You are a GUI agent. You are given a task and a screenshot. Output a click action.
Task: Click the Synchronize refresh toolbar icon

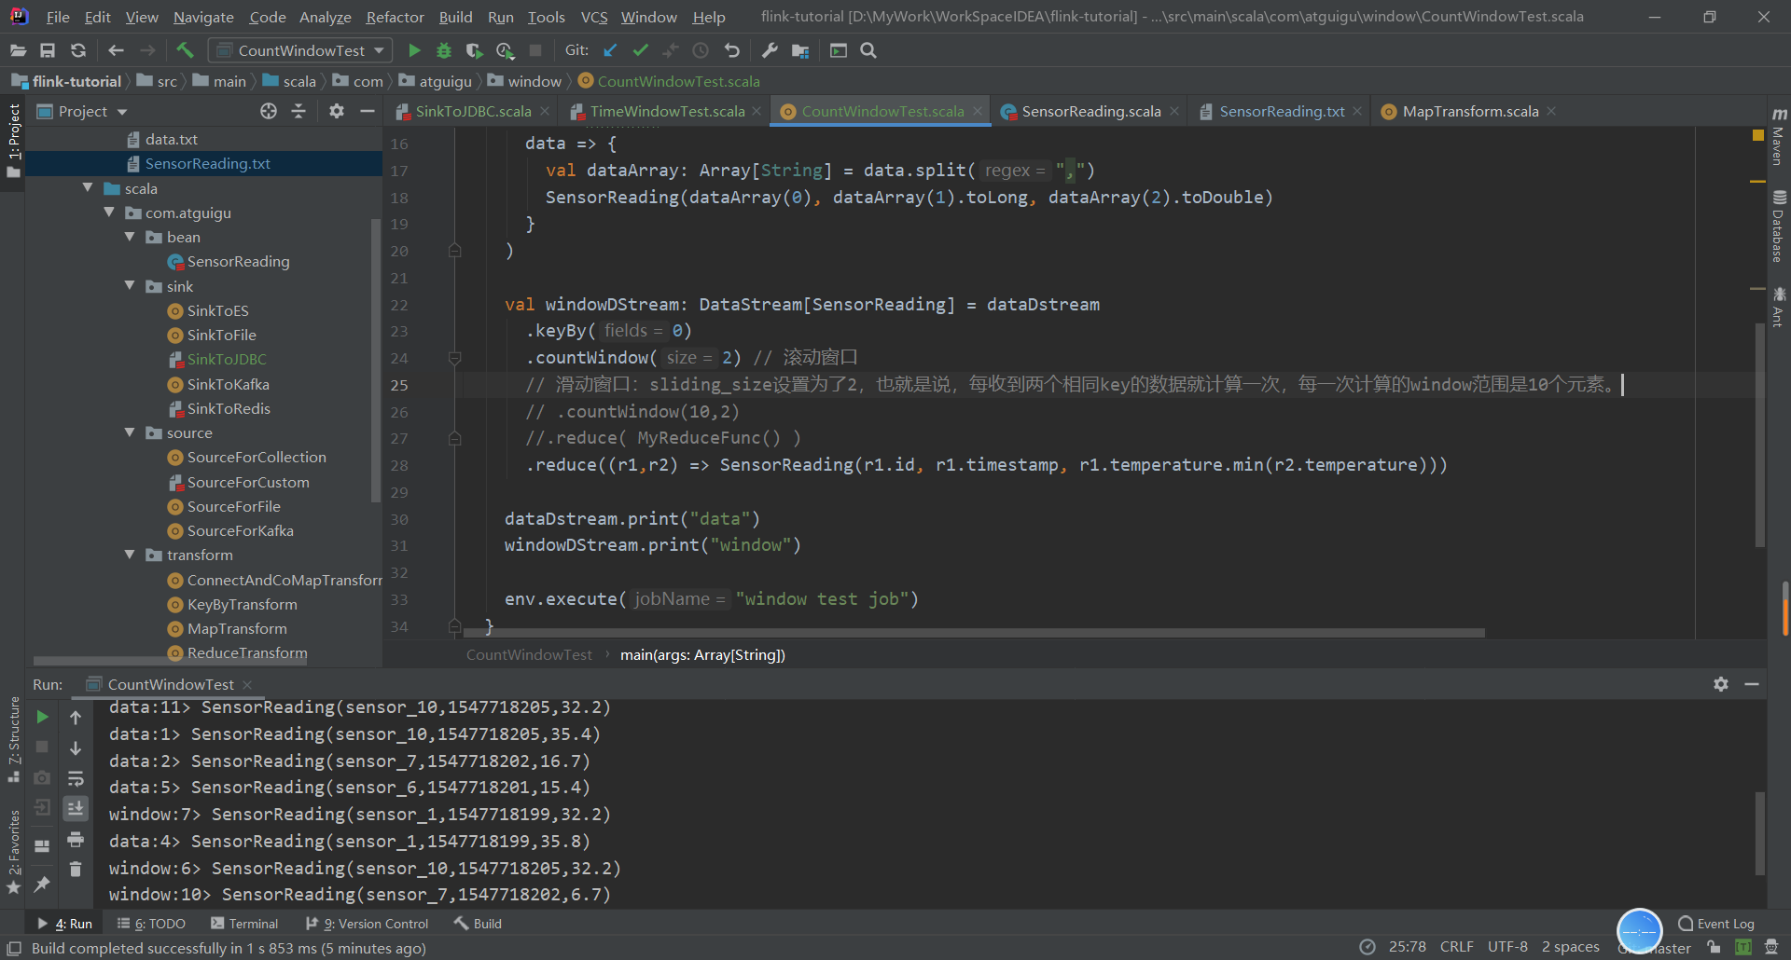tap(78, 50)
